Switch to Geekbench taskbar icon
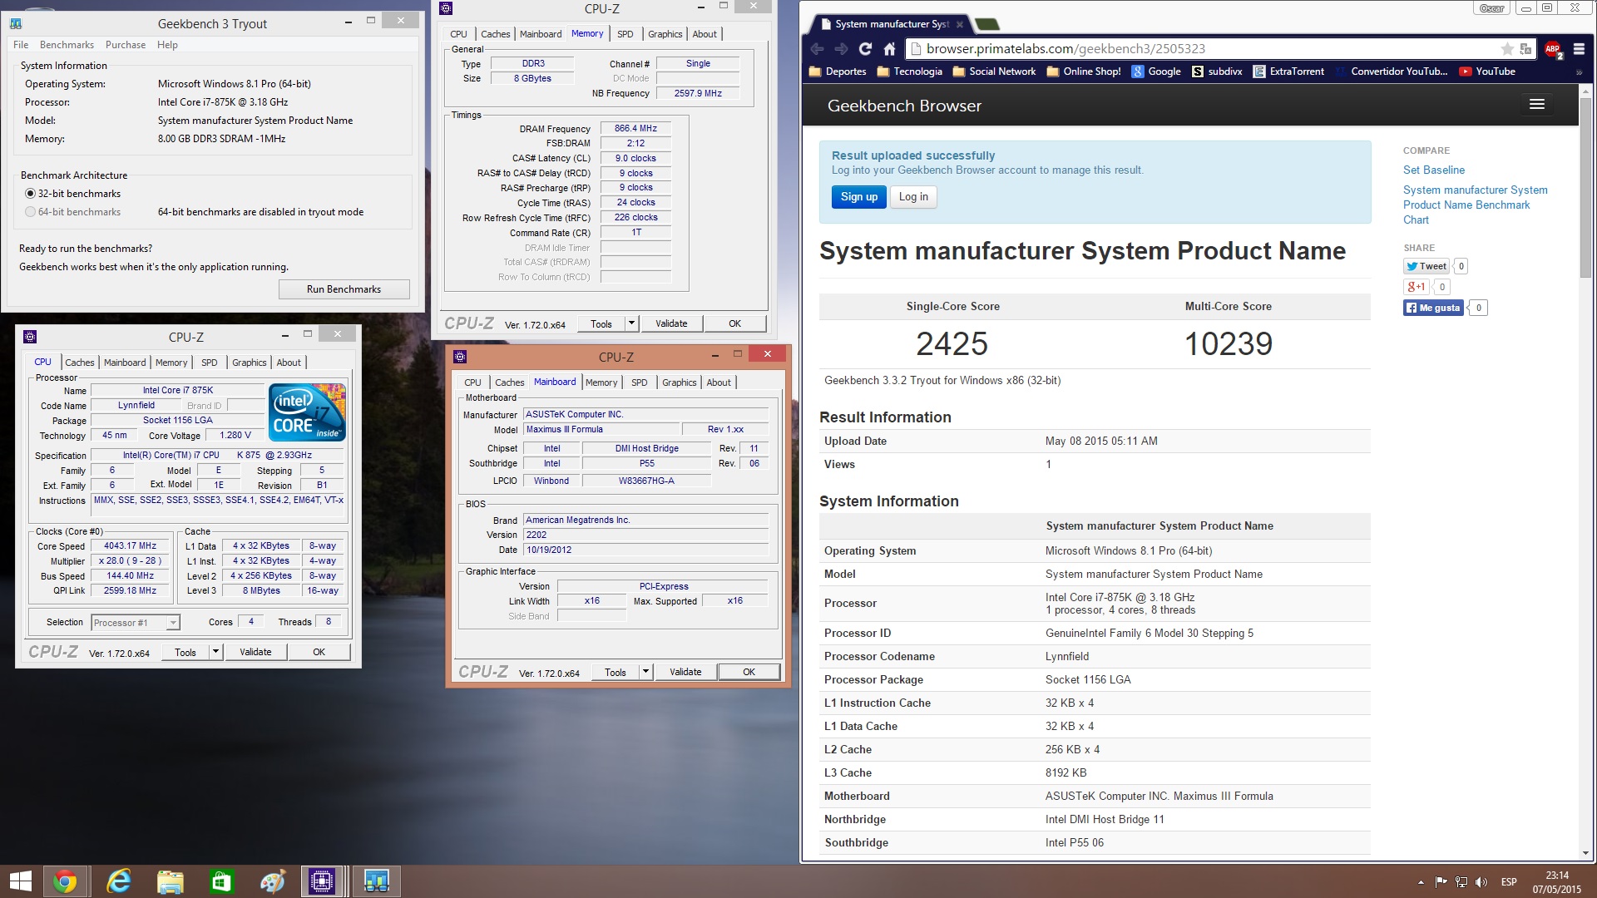 (x=376, y=881)
